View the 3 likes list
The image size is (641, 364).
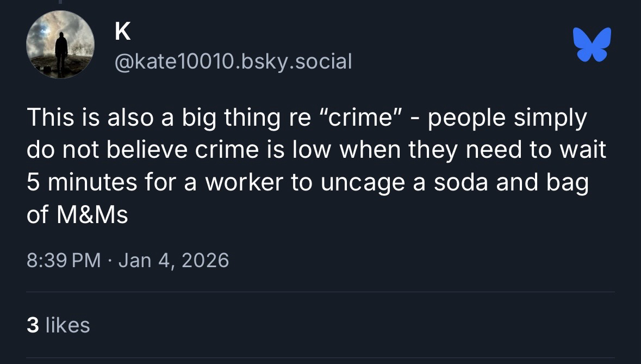[x=58, y=325]
